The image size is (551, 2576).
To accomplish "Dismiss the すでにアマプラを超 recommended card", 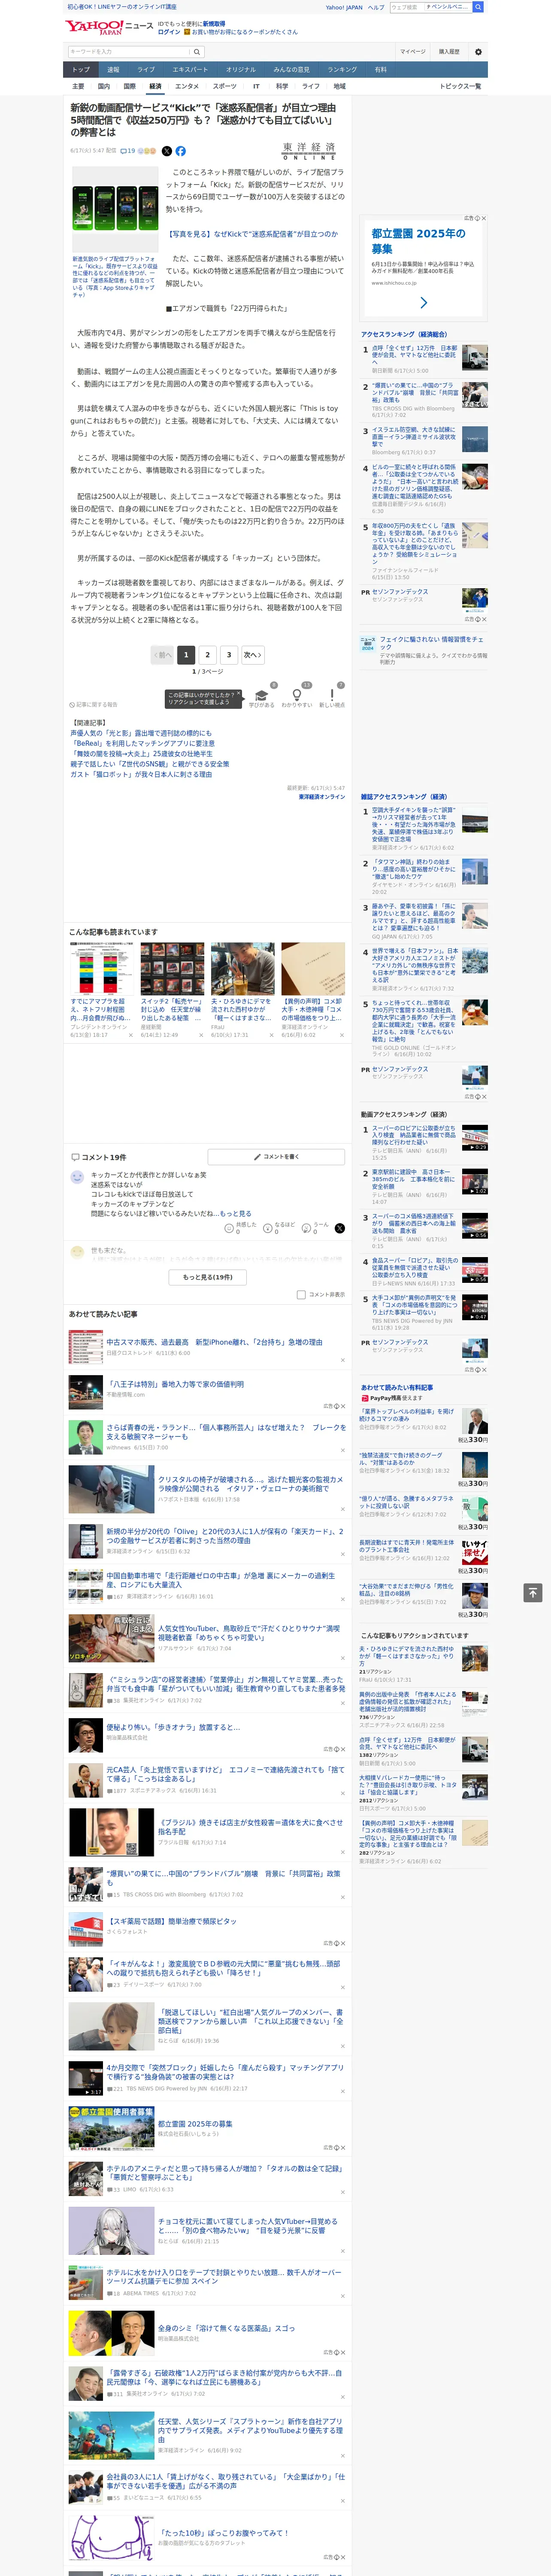I will tap(130, 1035).
